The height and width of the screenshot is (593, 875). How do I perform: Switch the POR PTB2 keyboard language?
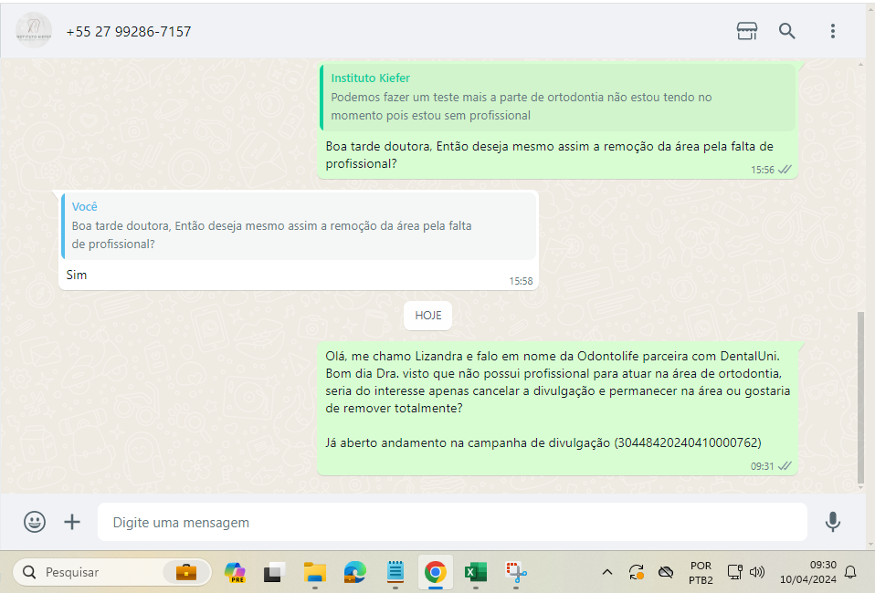pyautogui.click(x=701, y=573)
